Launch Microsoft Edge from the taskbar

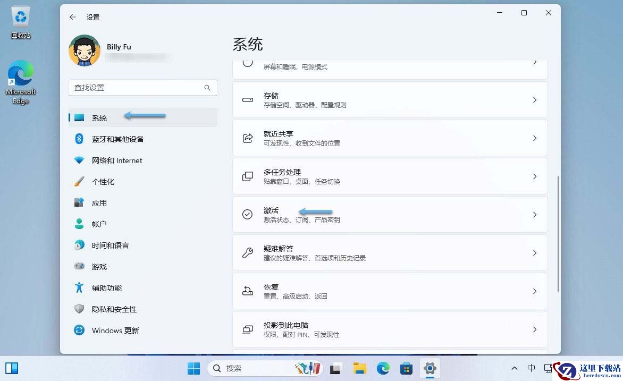pyautogui.click(x=383, y=368)
